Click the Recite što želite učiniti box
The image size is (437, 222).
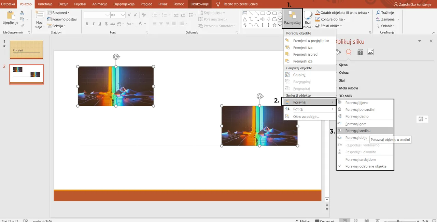click(x=237, y=4)
